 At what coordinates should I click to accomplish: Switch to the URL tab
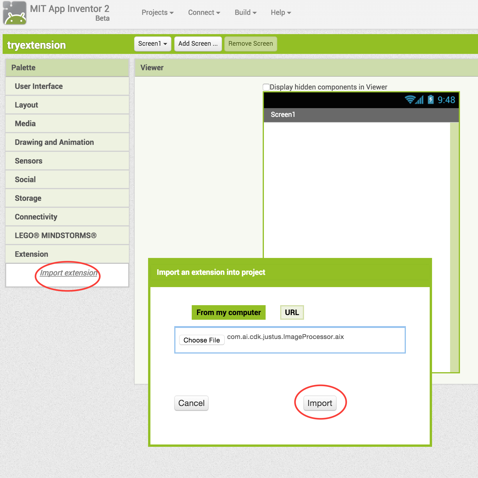pos(292,312)
